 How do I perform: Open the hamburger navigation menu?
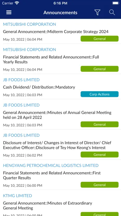click(9, 12)
